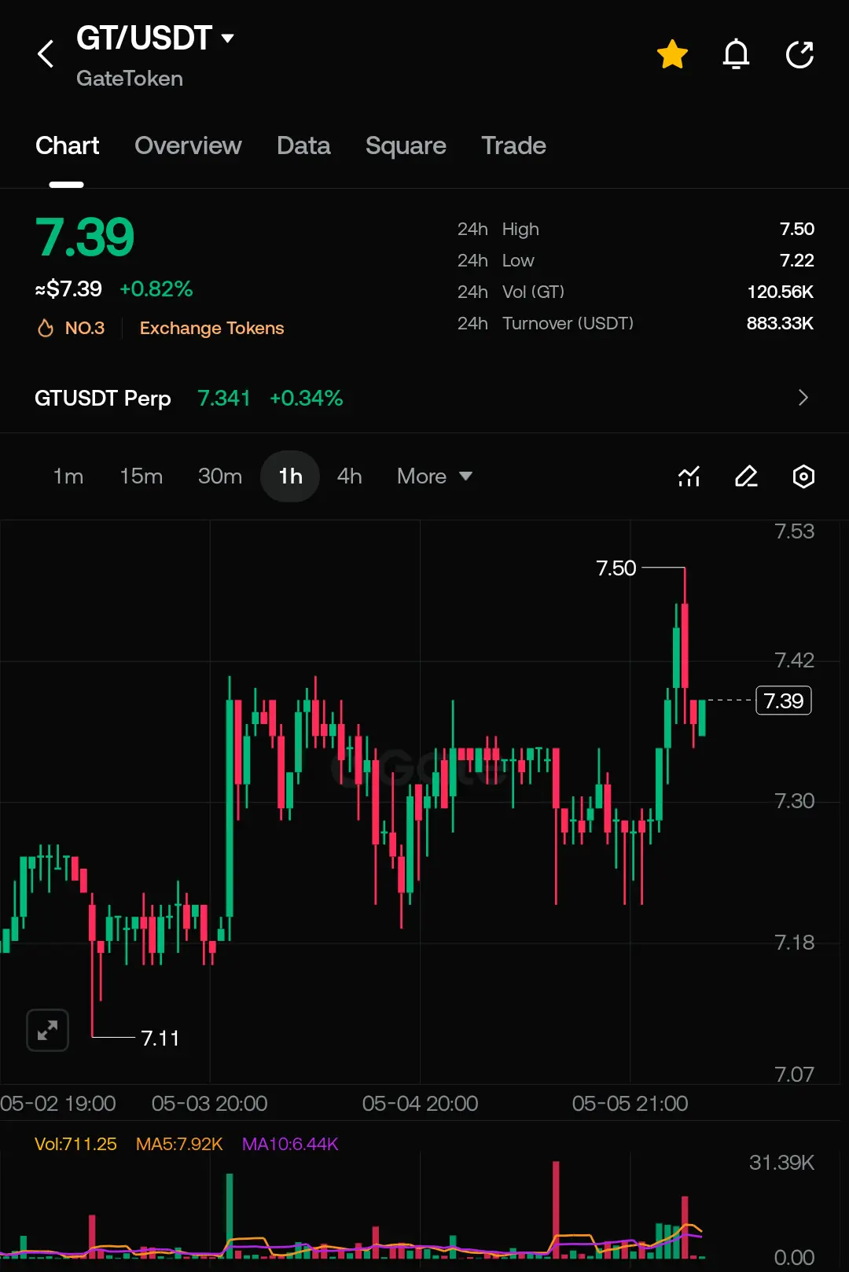Tap the 05-03 20:00 time axis label
The width and height of the screenshot is (849, 1272).
pyautogui.click(x=209, y=1104)
